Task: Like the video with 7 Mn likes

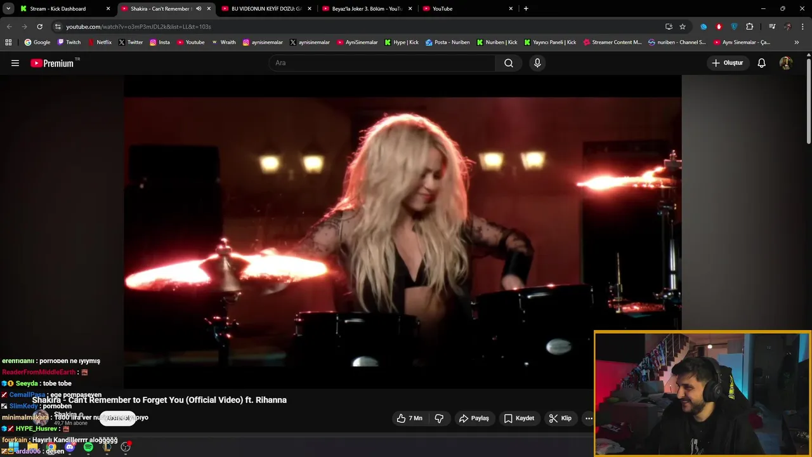Action: click(x=409, y=418)
